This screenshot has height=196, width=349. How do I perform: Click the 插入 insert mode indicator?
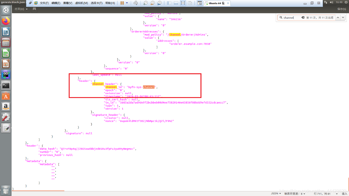[x=344, y=194]
